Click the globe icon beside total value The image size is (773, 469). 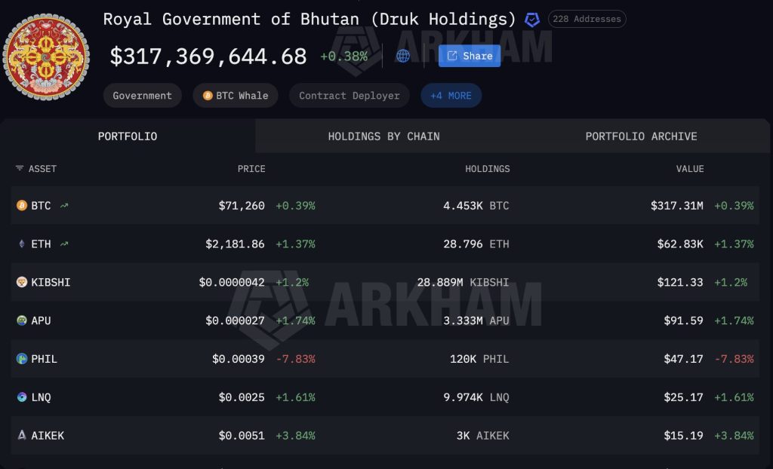pyautogui.click(x=403, y=56)
